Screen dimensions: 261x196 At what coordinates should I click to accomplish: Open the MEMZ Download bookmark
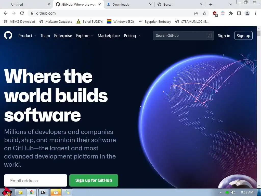click(19, 21)
